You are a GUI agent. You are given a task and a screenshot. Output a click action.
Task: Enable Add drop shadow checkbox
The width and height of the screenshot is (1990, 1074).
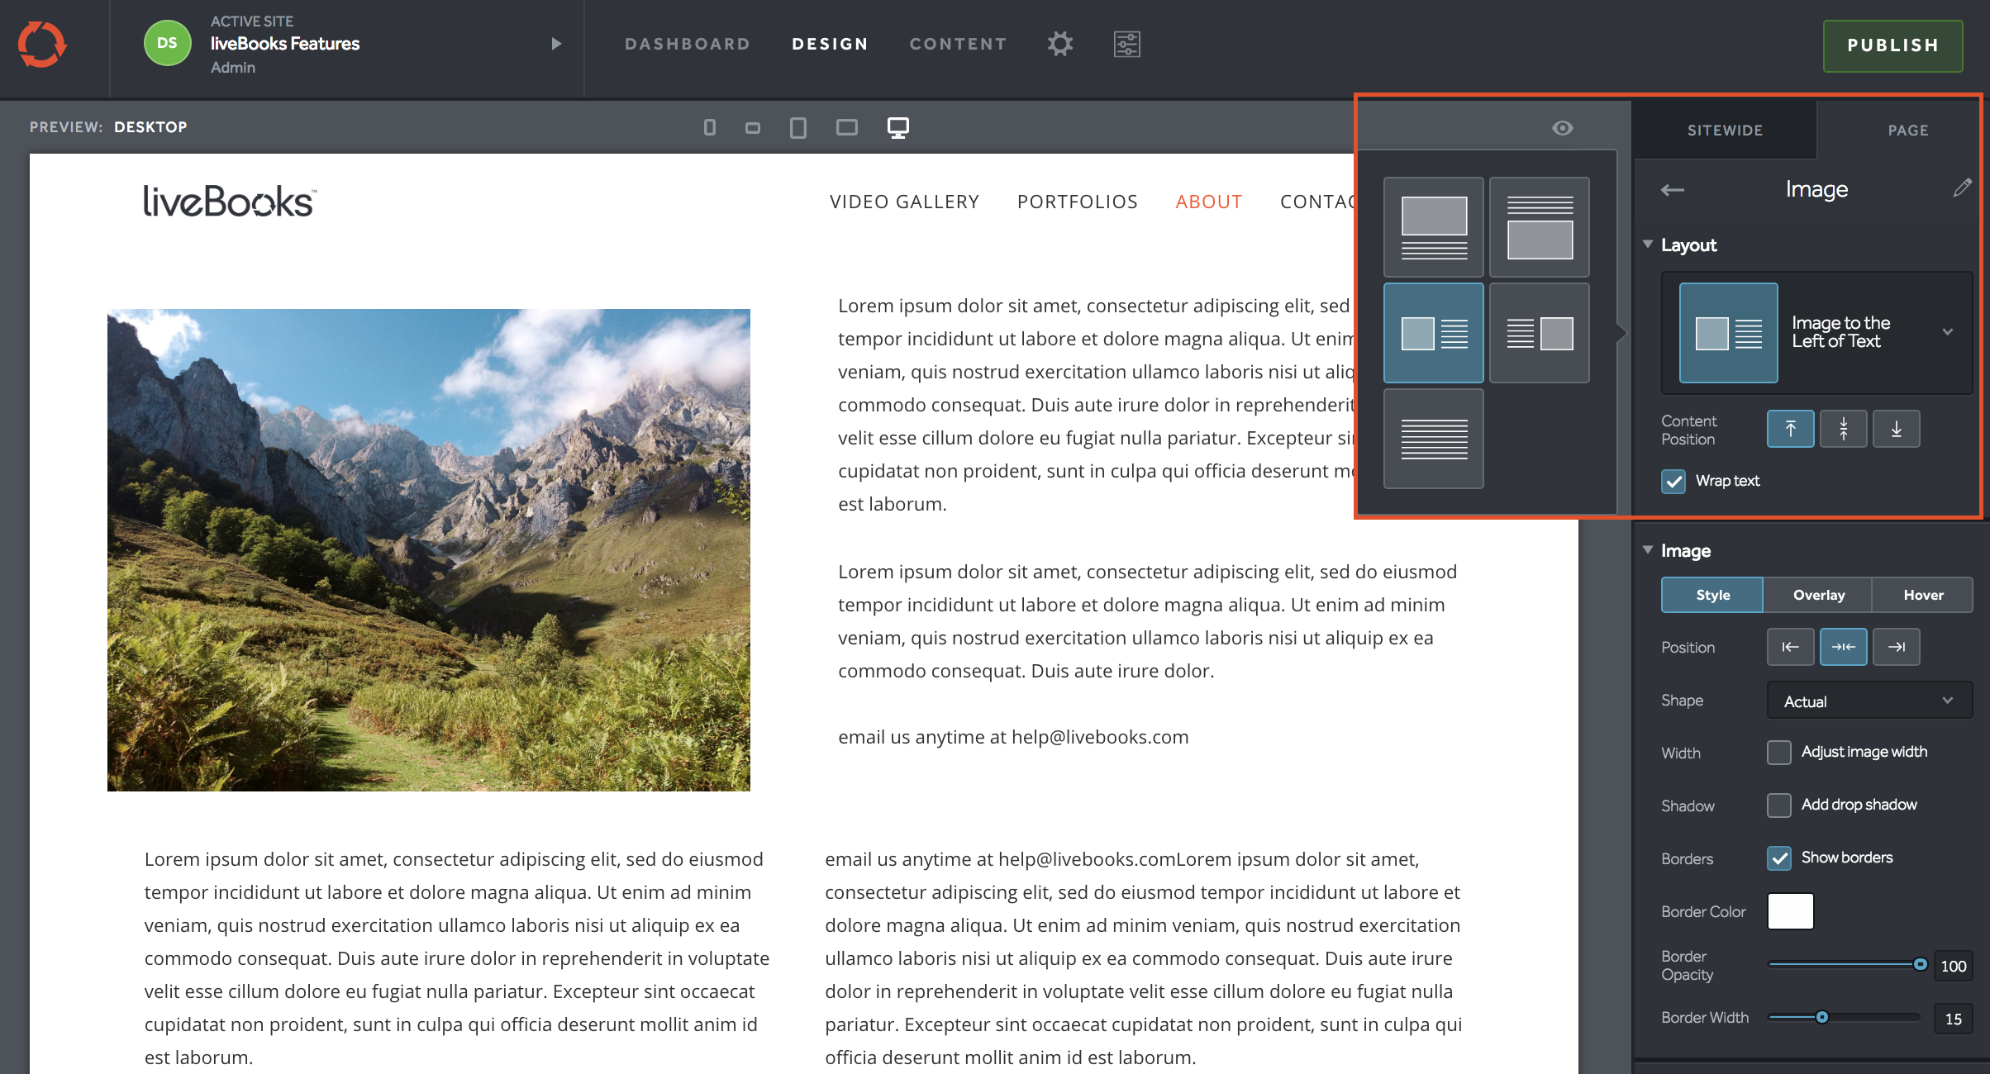[1778, 805]
